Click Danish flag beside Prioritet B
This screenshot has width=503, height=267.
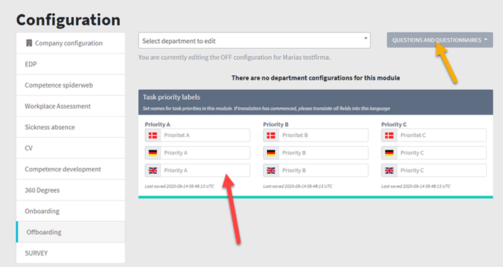[271, 136]
